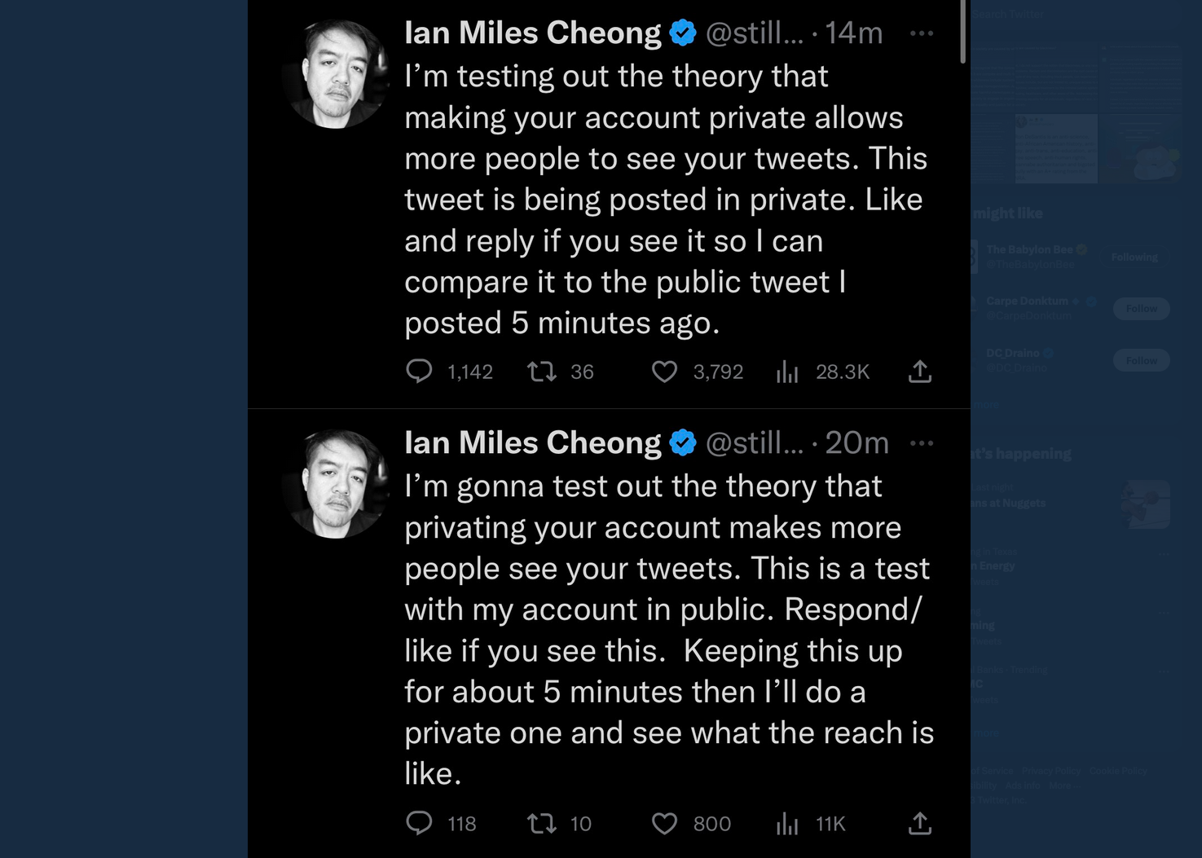The image size is (1202, 858).
Task: Retweet the tweet with 10 retweets
Action: pos(541,823)
